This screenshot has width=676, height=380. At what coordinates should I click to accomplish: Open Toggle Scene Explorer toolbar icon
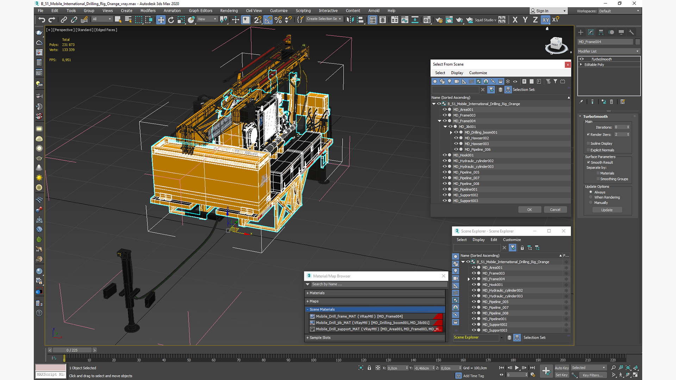pyautogui.click(x=373, y=20)
